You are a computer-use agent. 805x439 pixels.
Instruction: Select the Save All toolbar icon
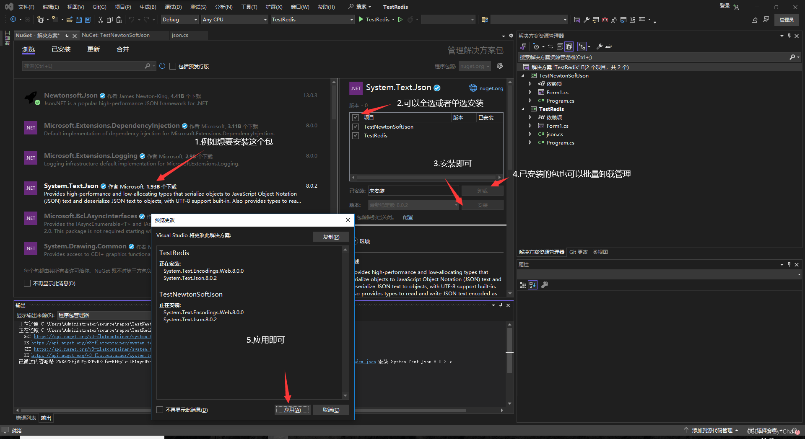[x=88, y=20]
